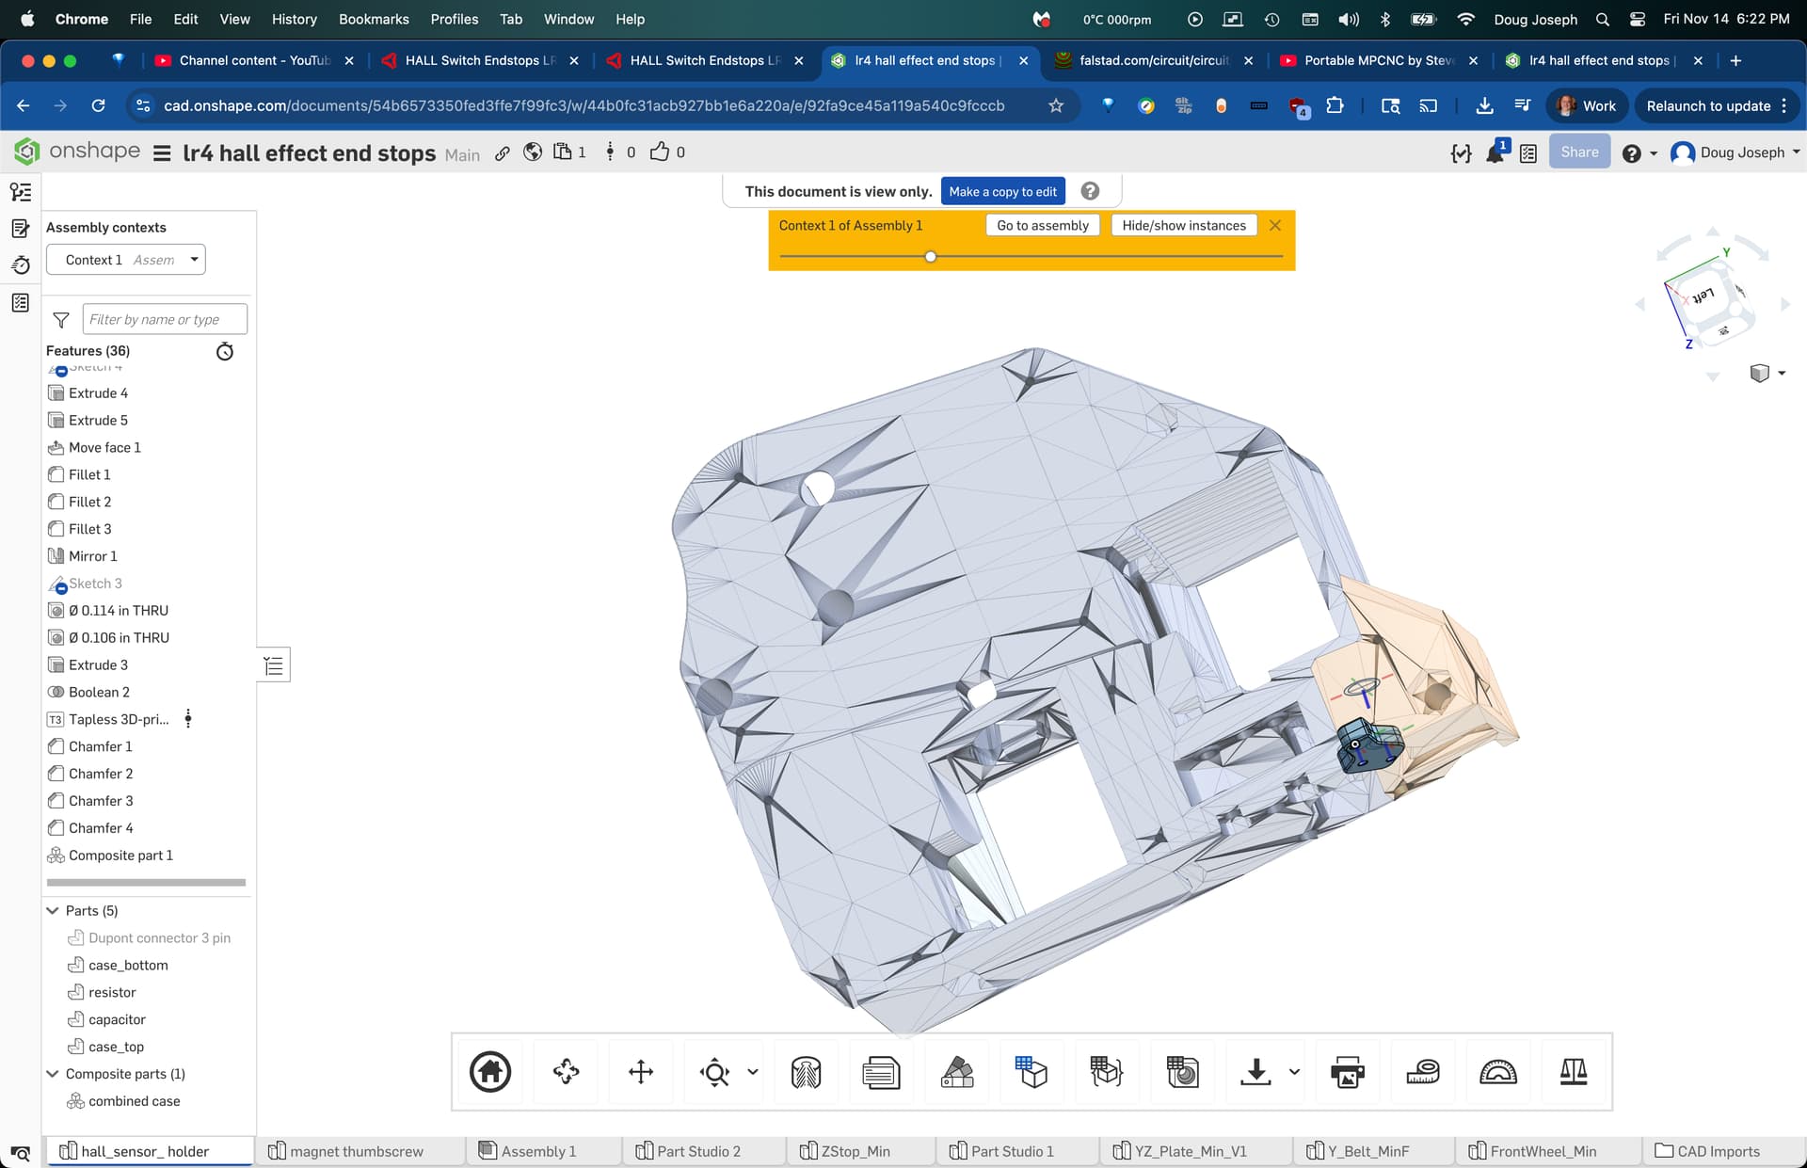
Task: Click the Home view icon in bottom toolbar
Action: tap(490, 1071)
